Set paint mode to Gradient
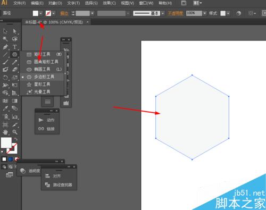The image size is (266, 210). 11,159
